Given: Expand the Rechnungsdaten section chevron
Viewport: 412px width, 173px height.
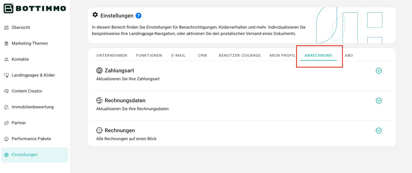Looking at the screenshot, I should tap(379, 101).
